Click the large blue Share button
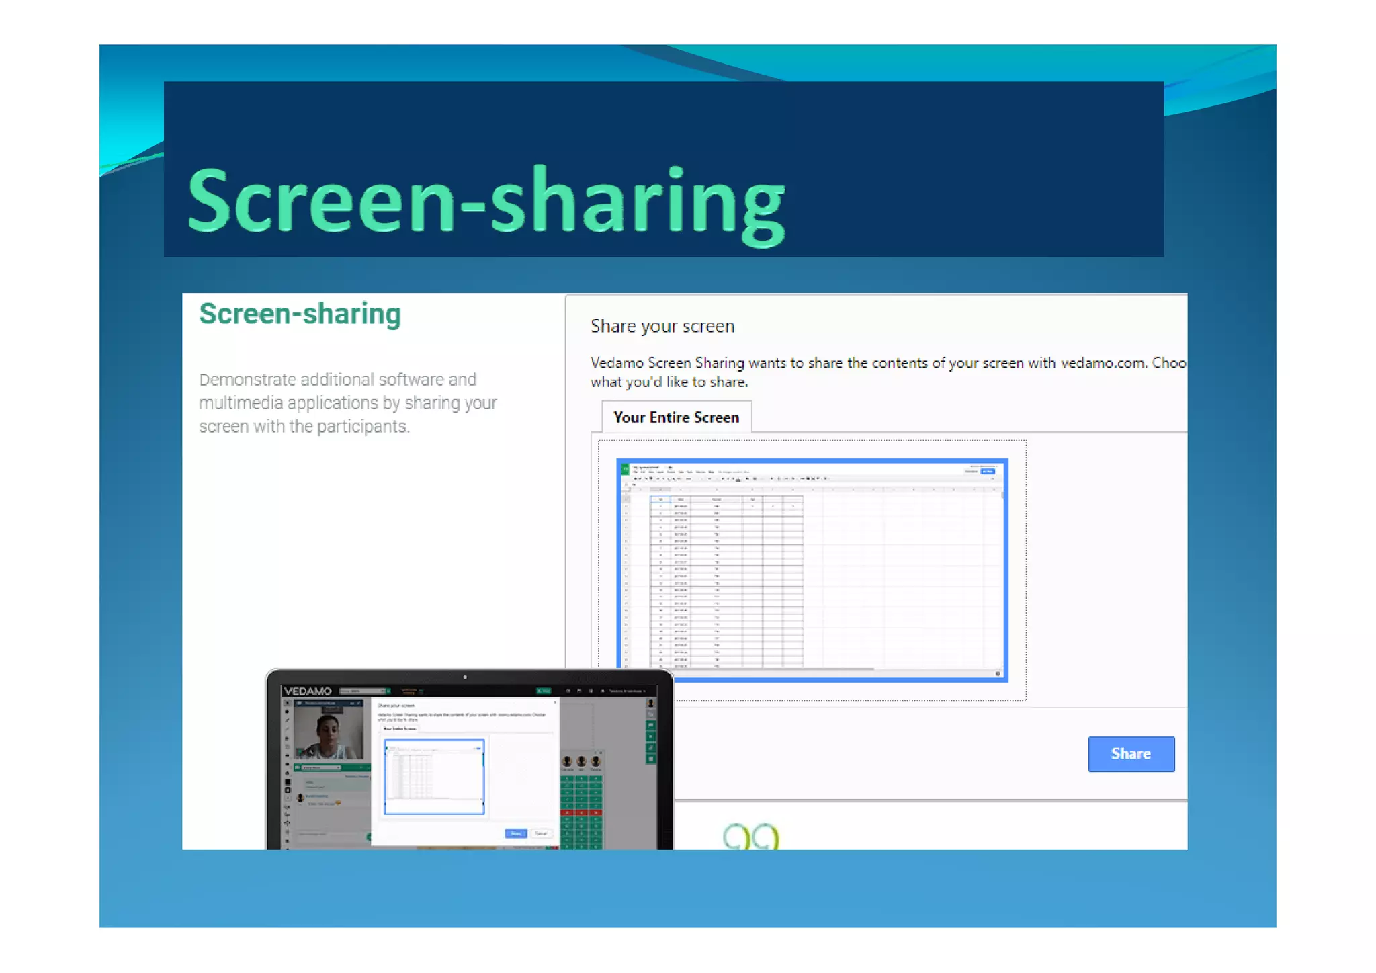The image size is (1376, 973). (x=1131, y=753)
